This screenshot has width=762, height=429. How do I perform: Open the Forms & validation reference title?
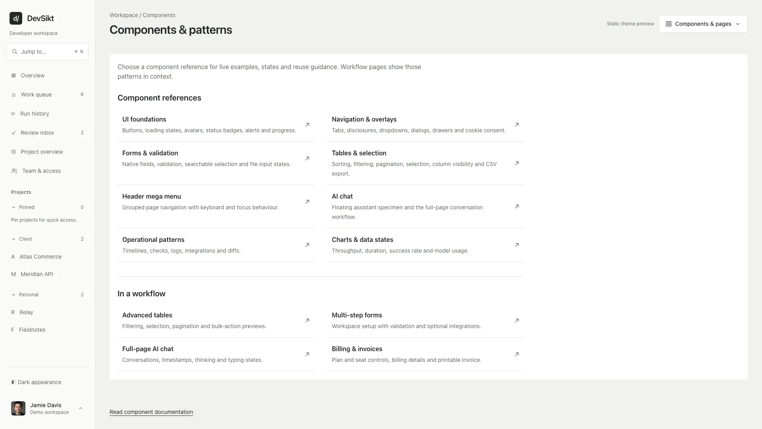point(150,153)
